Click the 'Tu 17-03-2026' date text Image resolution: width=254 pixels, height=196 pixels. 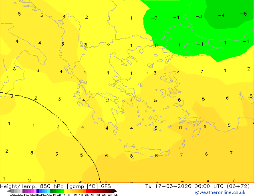click(x=168, y=186)
